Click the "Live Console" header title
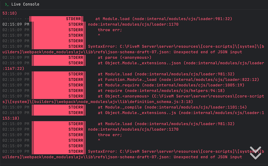Viewport: 268px width, 166px height. pos(25,4)
